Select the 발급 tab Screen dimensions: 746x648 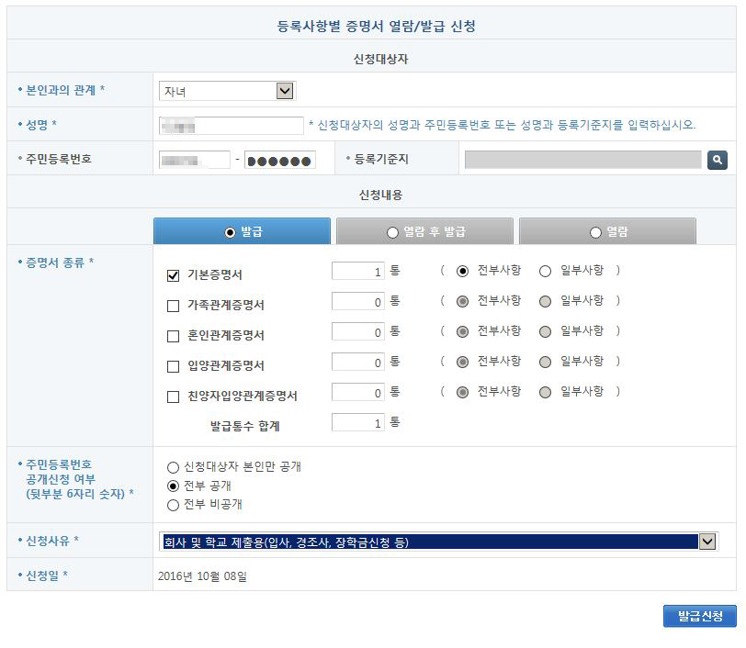pos(242,232)
